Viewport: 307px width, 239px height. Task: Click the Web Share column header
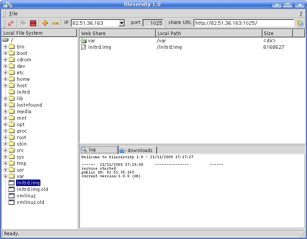click(117, 34)
